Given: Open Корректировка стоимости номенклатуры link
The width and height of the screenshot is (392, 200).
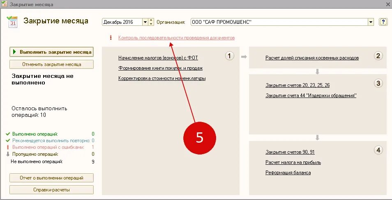Looking at the screenshot, I should point(162,78).
